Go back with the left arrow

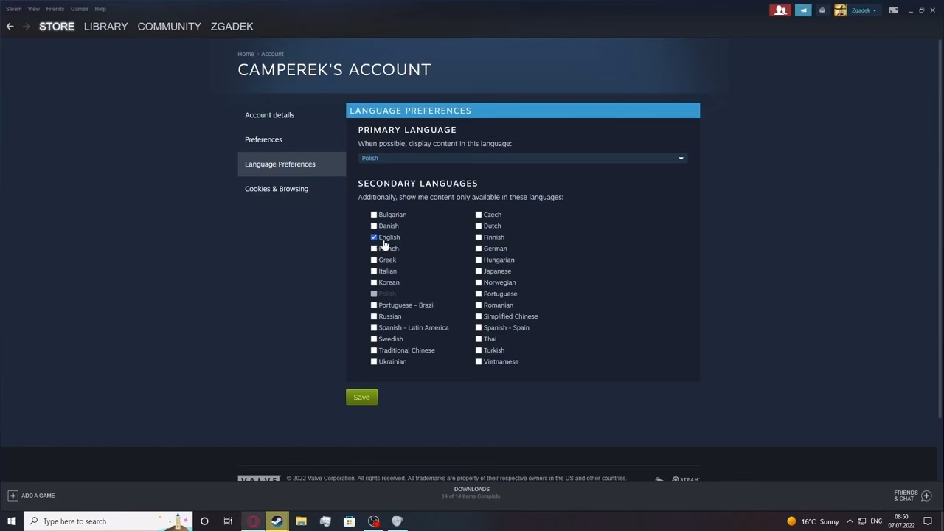(x=10, y=26)
